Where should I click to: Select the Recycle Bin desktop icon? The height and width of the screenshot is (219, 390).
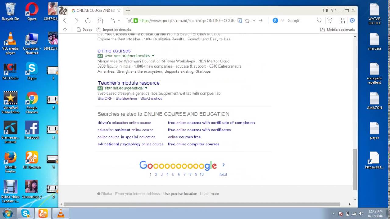pyautogui.click(x=10, y=12)
